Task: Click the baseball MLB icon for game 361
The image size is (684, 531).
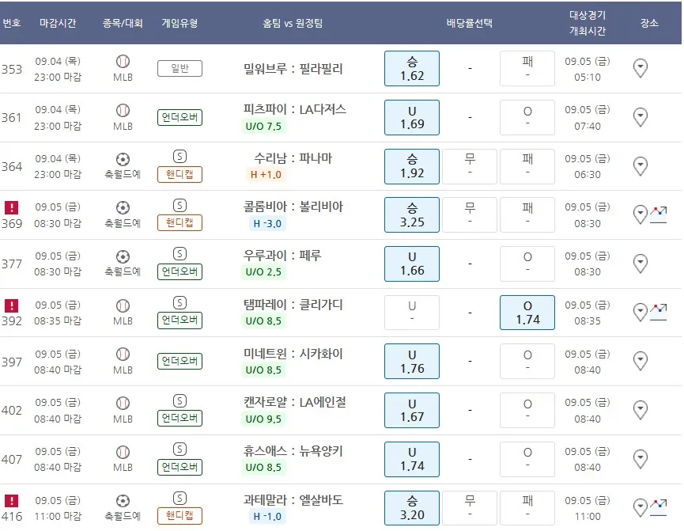Action: click(x=123, y=110)
